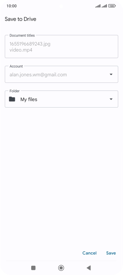The height and width of the screenshot is (275, 123).
Task: Tap the Folder field label
Action: coord(15,91)
